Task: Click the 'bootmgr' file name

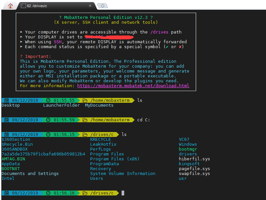Action: point(188,149)
